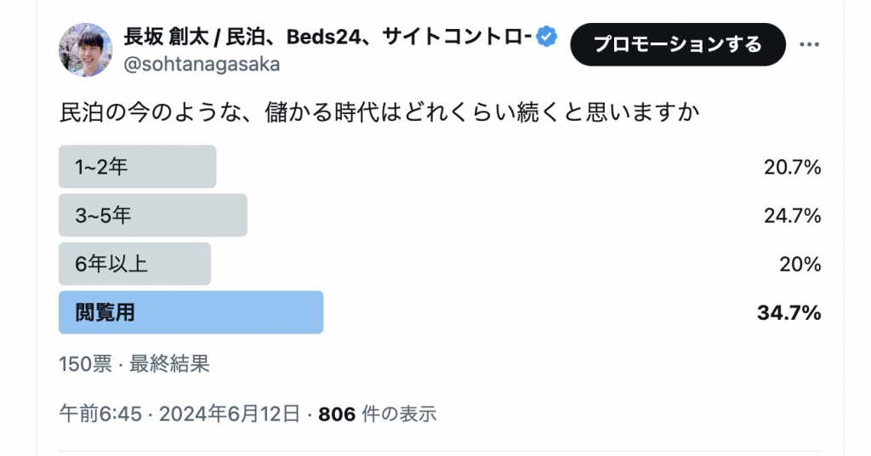Select the 6年以上 poll option bar

(134, 265)
